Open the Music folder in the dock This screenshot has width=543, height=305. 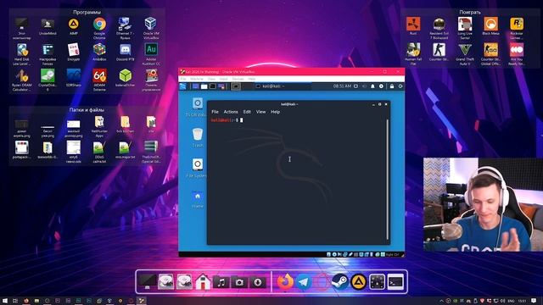(x=221, y=282)
